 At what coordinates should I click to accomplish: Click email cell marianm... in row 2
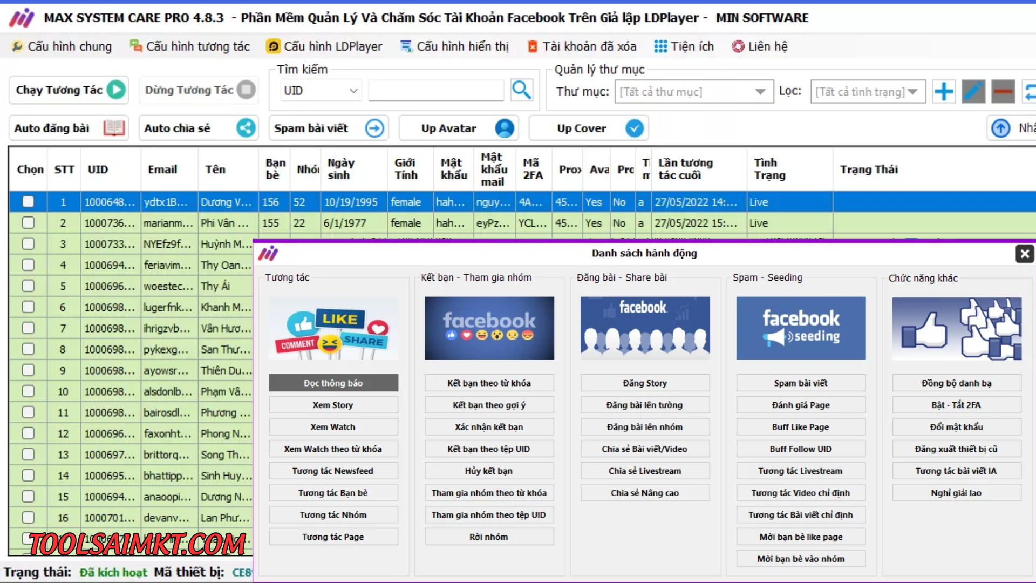click(169, 223)
